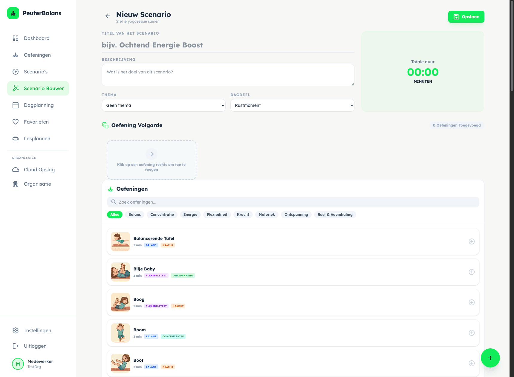Open Instellingen via the gear icon
The width and height of the screenshot is (514, 377).
pos(16,330)
